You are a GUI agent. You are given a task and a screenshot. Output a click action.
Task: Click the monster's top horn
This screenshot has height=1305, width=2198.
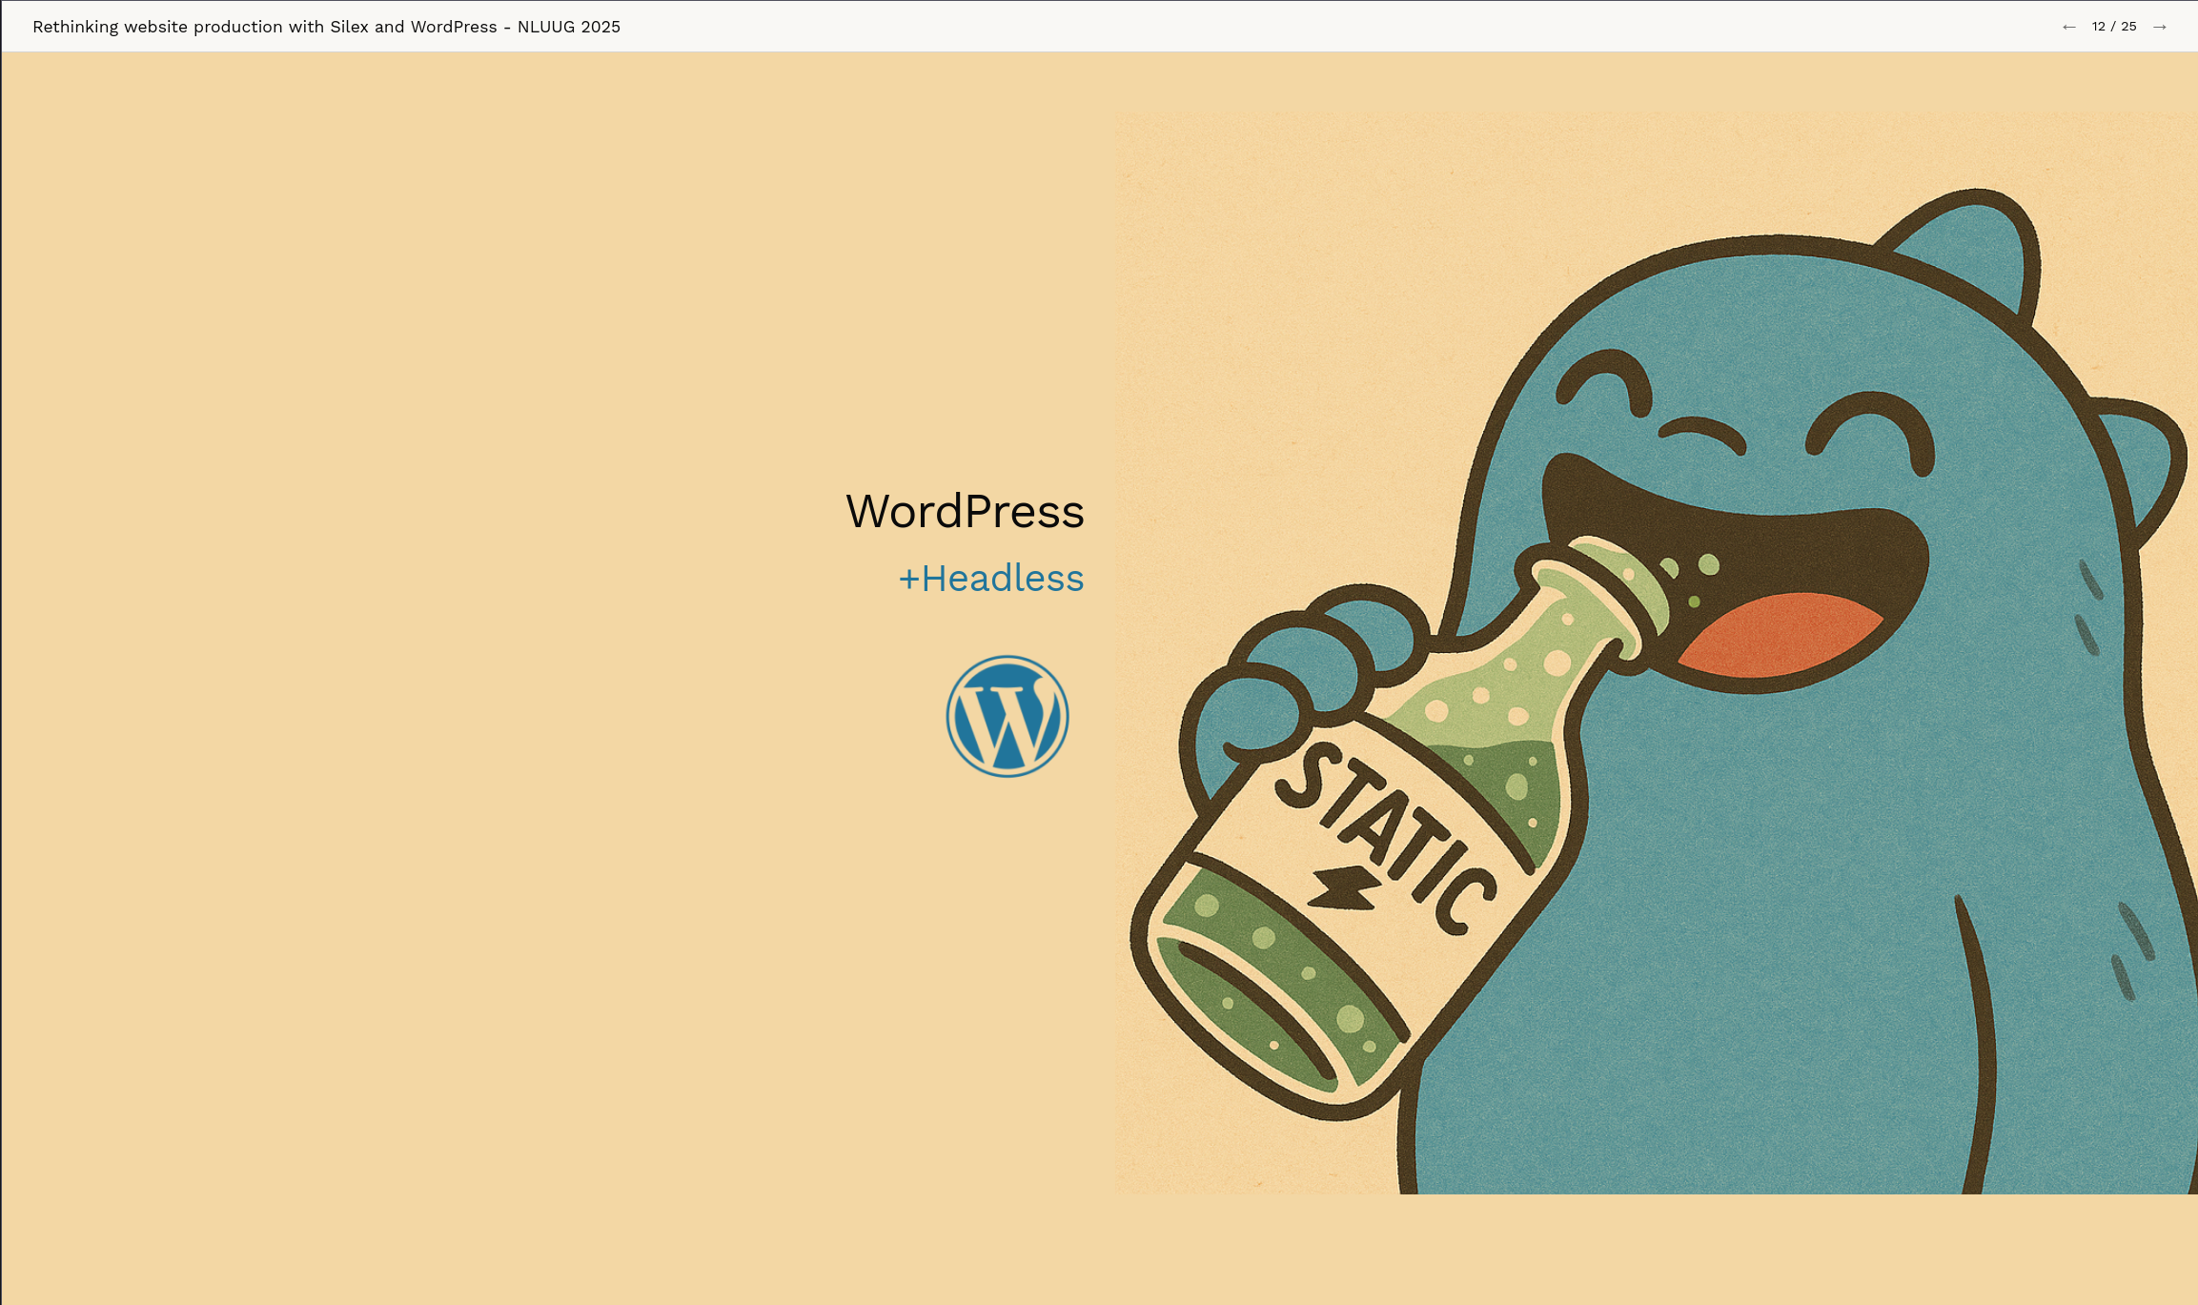(1978, 248)
